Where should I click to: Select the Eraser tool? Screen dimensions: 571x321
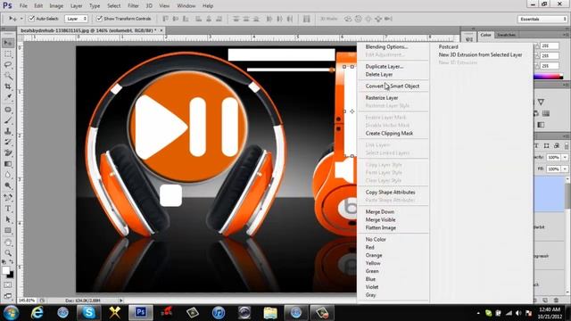tap(8, 153)
